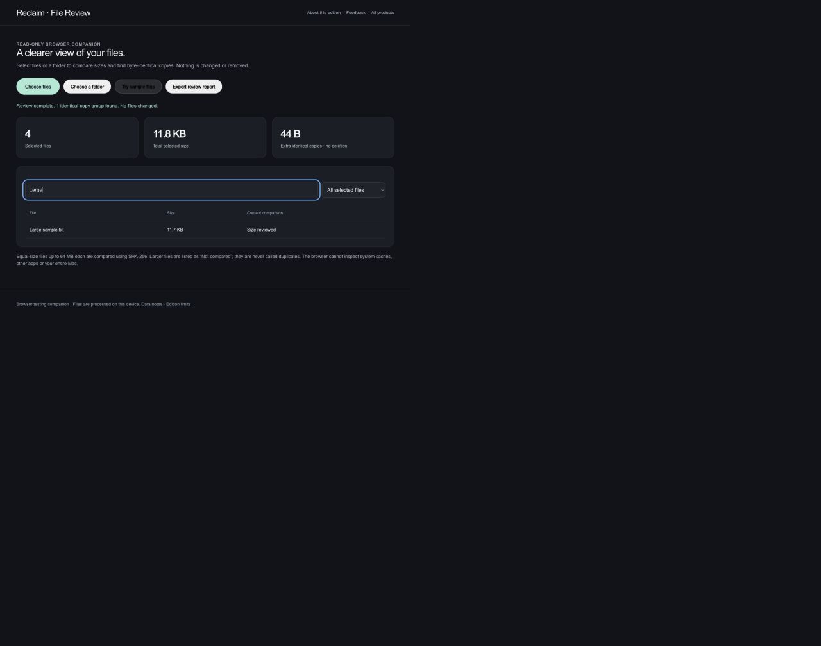Click the File column header
Image resolution: width=821 pixels, height=646 pixels.
point(33,213)
